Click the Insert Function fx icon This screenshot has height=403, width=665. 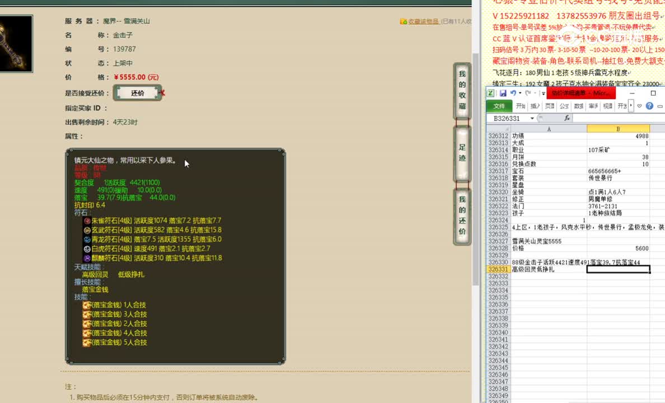pos(567,118)
